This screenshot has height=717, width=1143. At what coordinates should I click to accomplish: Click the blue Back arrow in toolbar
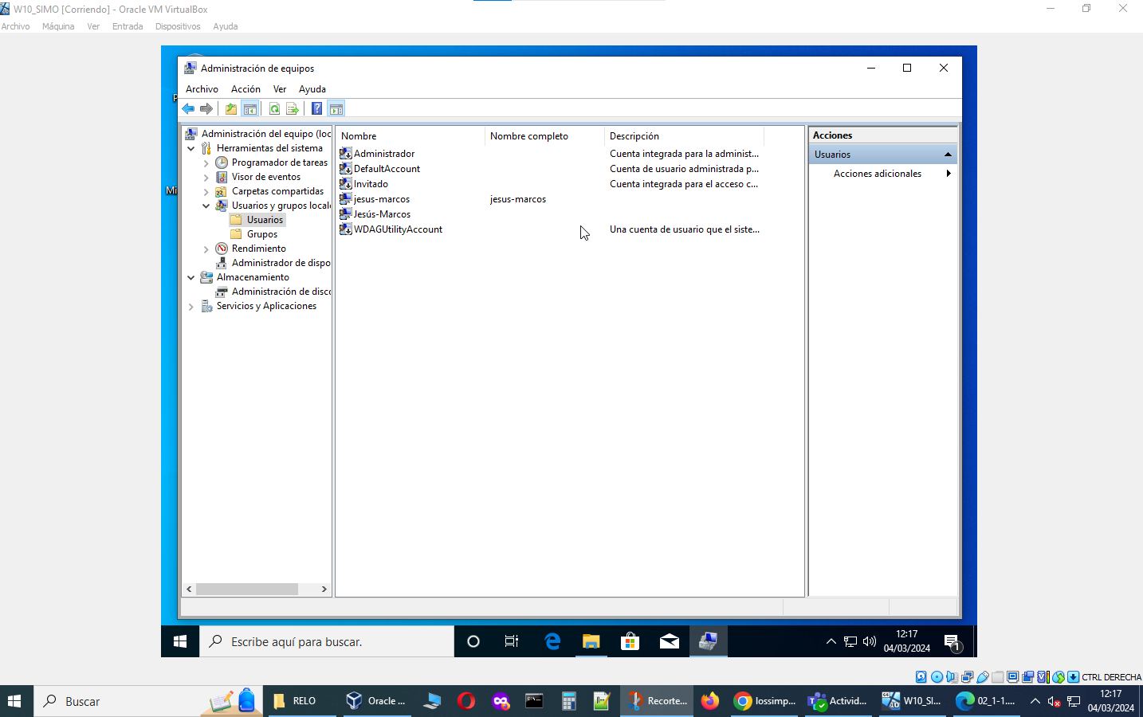click(x=188, y=109)
